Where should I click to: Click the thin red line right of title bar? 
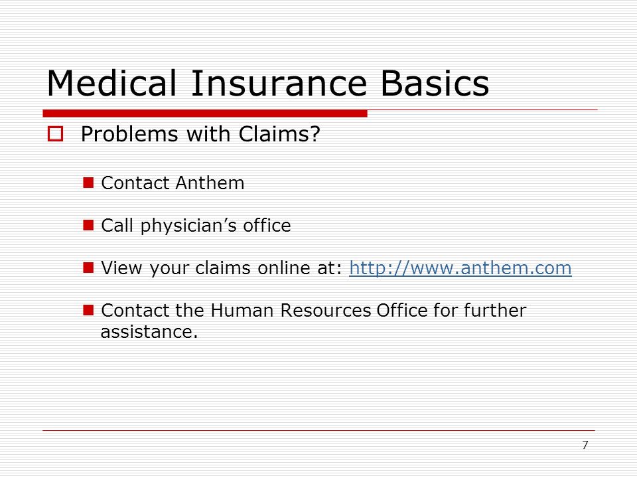point(482,110)
